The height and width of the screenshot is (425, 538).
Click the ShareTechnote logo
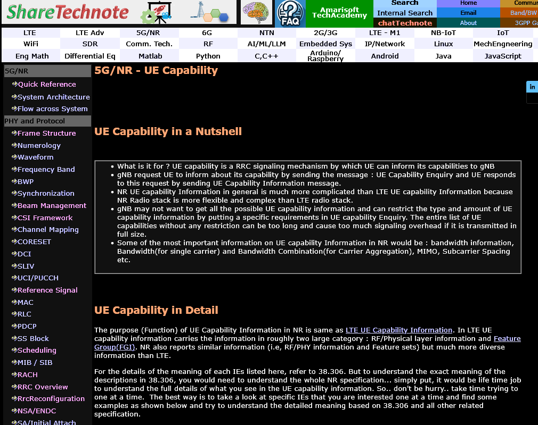pyautogui.click(x=68, y=12)
